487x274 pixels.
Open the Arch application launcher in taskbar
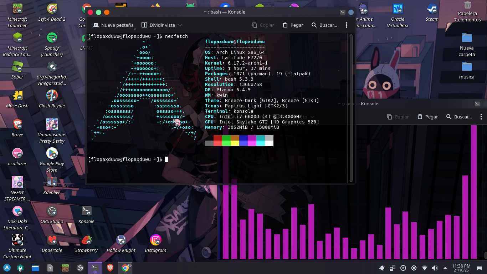pos(7,268)
